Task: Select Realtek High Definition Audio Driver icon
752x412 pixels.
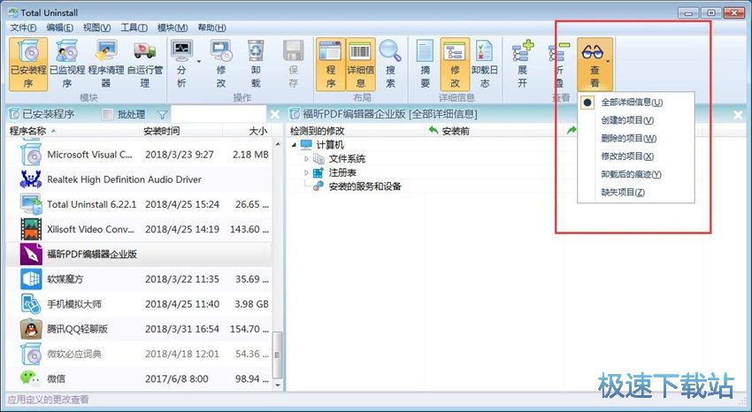Action: click(31, 179)
